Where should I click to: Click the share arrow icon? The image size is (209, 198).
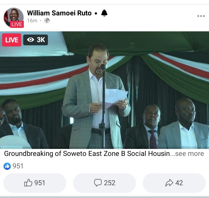(x=169, y=183)
